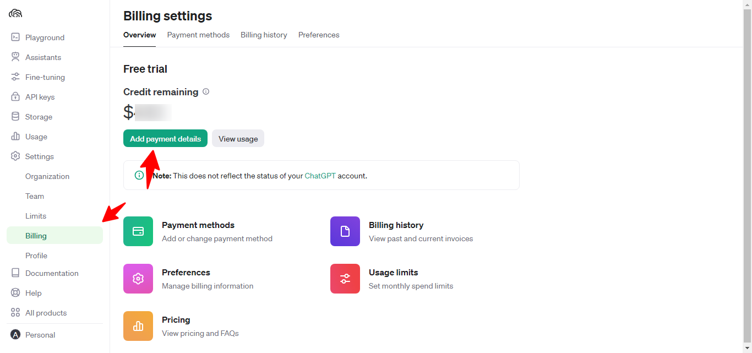Click the OpenAI logo icon
The width and height of the screenshot is (752, 353).
point(15,13)
